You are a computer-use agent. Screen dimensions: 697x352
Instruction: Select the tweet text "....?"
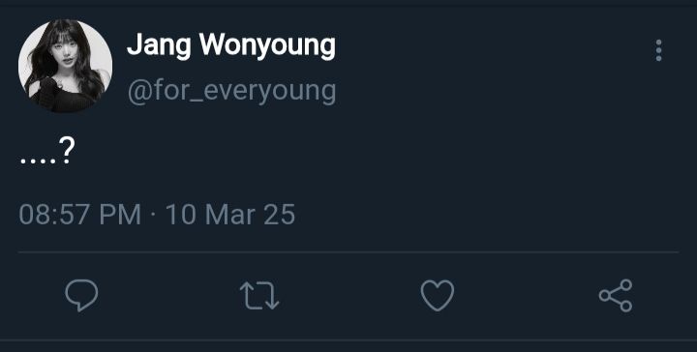(47, 152)
